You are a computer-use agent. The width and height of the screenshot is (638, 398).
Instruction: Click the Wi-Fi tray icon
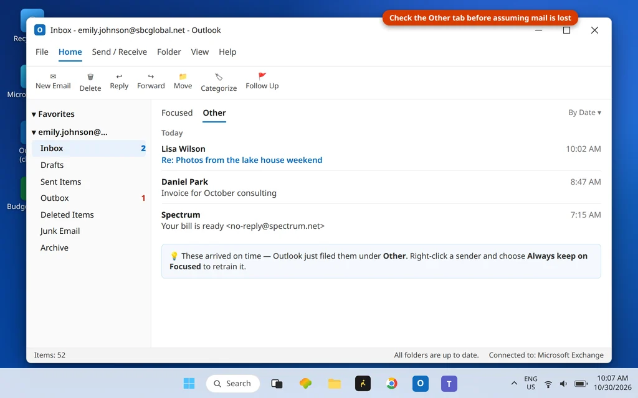[x=548, y=384]
